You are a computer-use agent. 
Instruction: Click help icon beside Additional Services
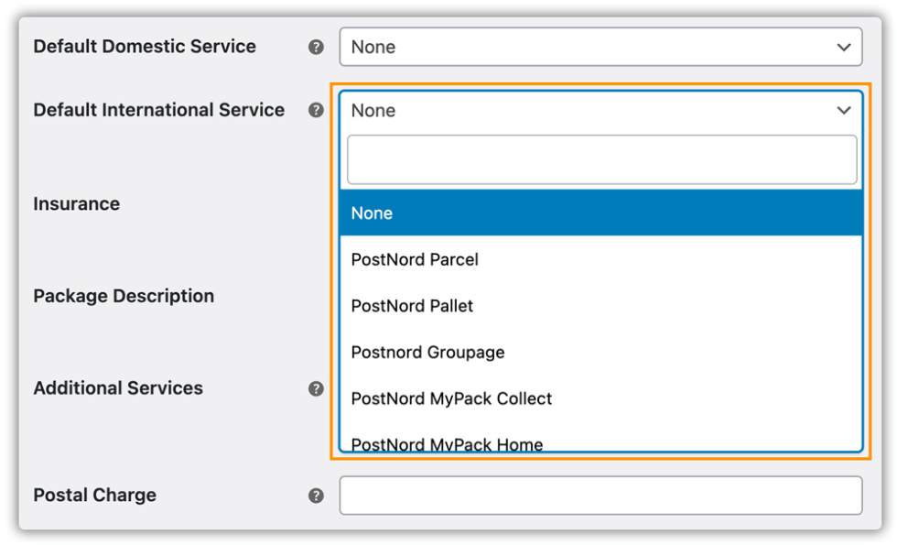[x=316, y=388]
